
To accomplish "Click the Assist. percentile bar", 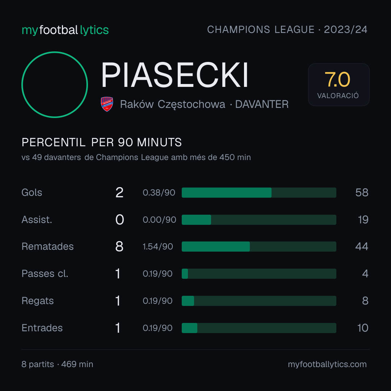I will click(x=259, y=220).
